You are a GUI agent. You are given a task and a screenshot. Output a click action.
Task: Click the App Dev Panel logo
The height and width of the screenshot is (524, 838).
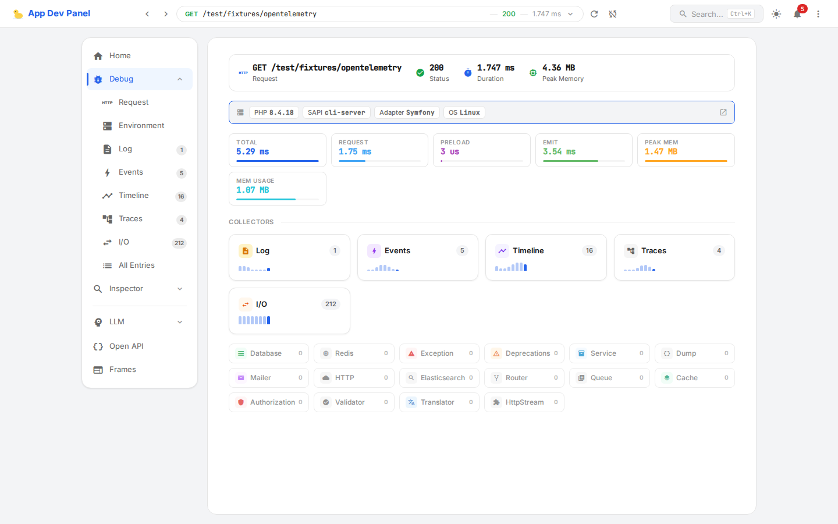[52, 13]
